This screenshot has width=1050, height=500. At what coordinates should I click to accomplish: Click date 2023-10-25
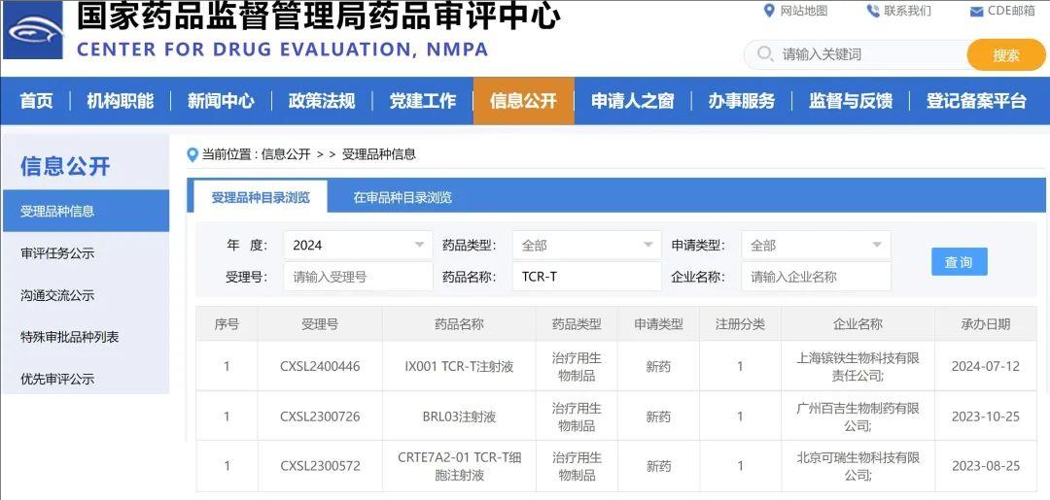pos(986,417)
